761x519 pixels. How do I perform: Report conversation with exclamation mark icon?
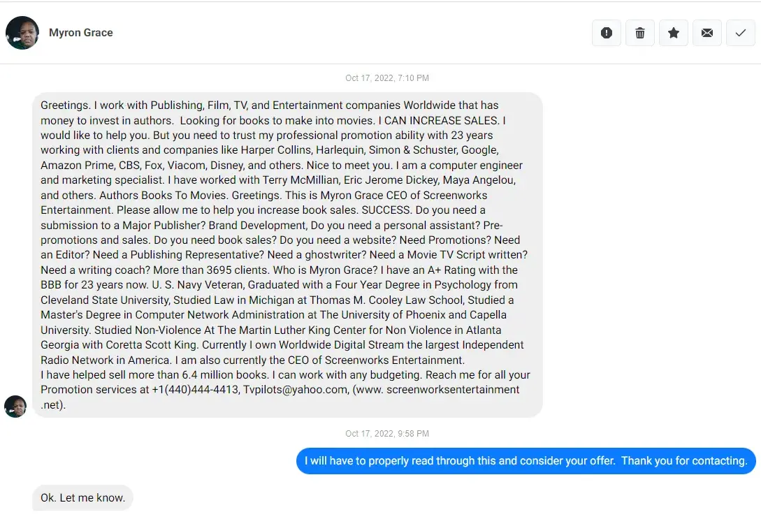[x=606, y=33]
